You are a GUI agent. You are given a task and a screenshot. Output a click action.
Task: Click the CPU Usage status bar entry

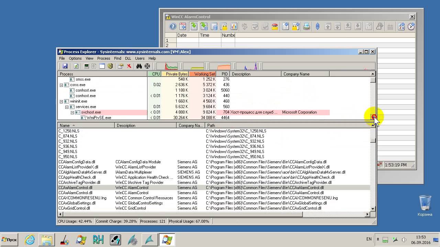[75, 221]
